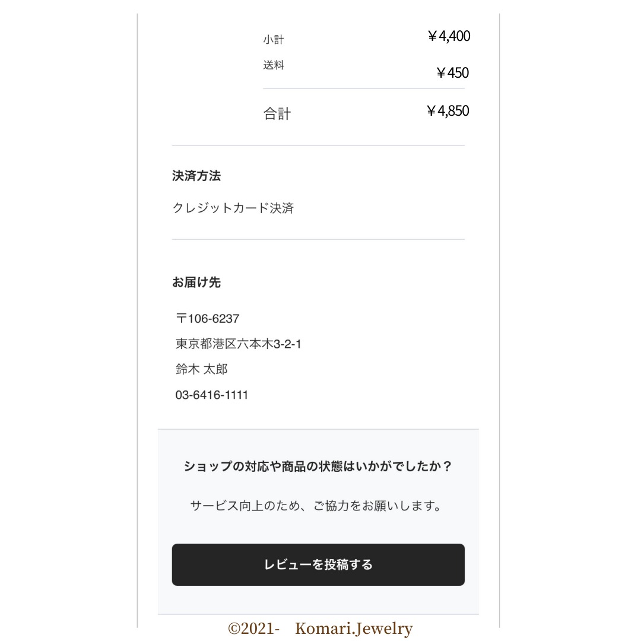This screenshot has width=641, height=641.
Task: Click the Komari.Jewelry watermark text
Action: [354, 629]
